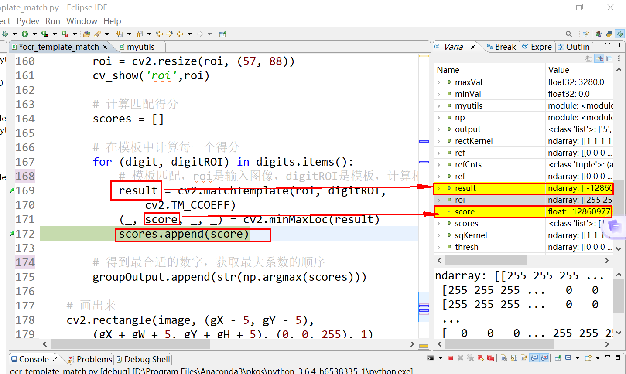Image resolution: width=626 pixels, height=374 pixels.
Task: Switch to the Debug Shell tab
Action: coord(144,359)
